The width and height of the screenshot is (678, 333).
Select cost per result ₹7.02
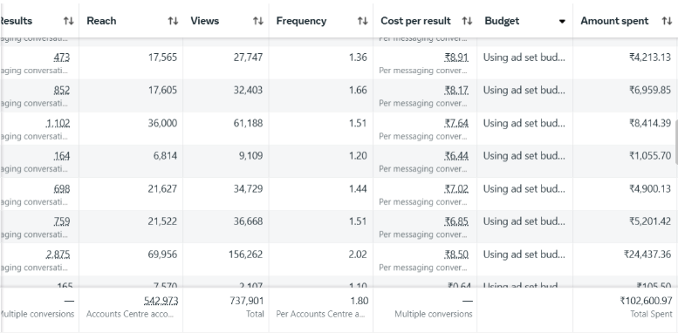pos(456,189)
